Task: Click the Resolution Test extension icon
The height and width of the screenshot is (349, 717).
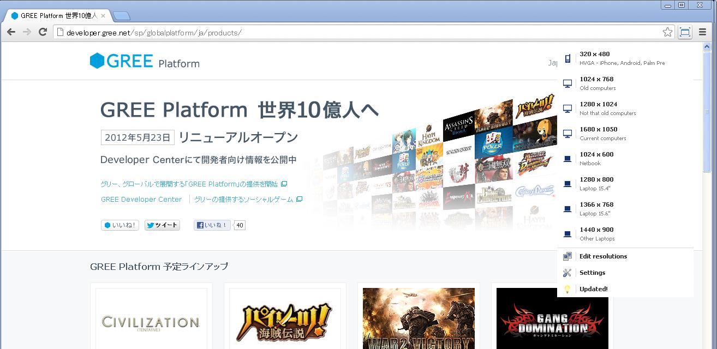Action: click(x=685, y=33)
